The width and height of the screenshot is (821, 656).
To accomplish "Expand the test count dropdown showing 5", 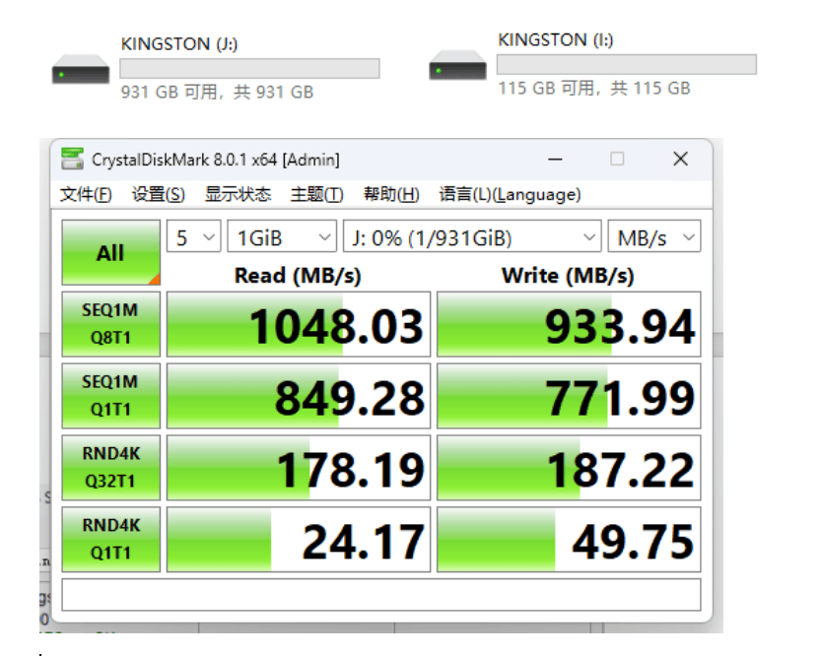I will coord(194,236).
